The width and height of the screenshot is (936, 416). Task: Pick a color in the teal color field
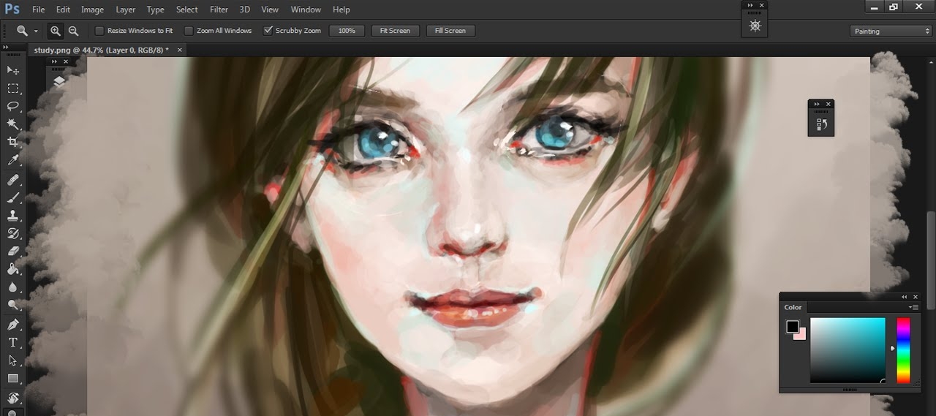(848, 350)
